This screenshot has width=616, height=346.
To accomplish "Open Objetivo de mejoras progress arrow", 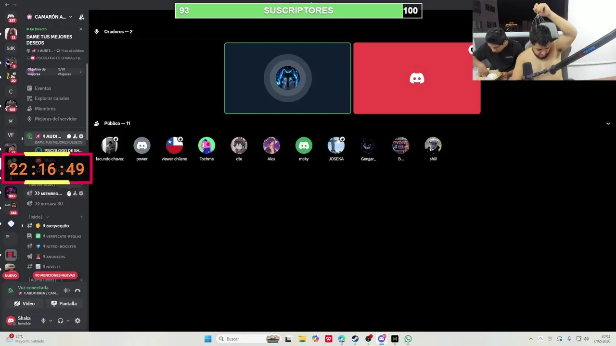I will click(80, 72).
